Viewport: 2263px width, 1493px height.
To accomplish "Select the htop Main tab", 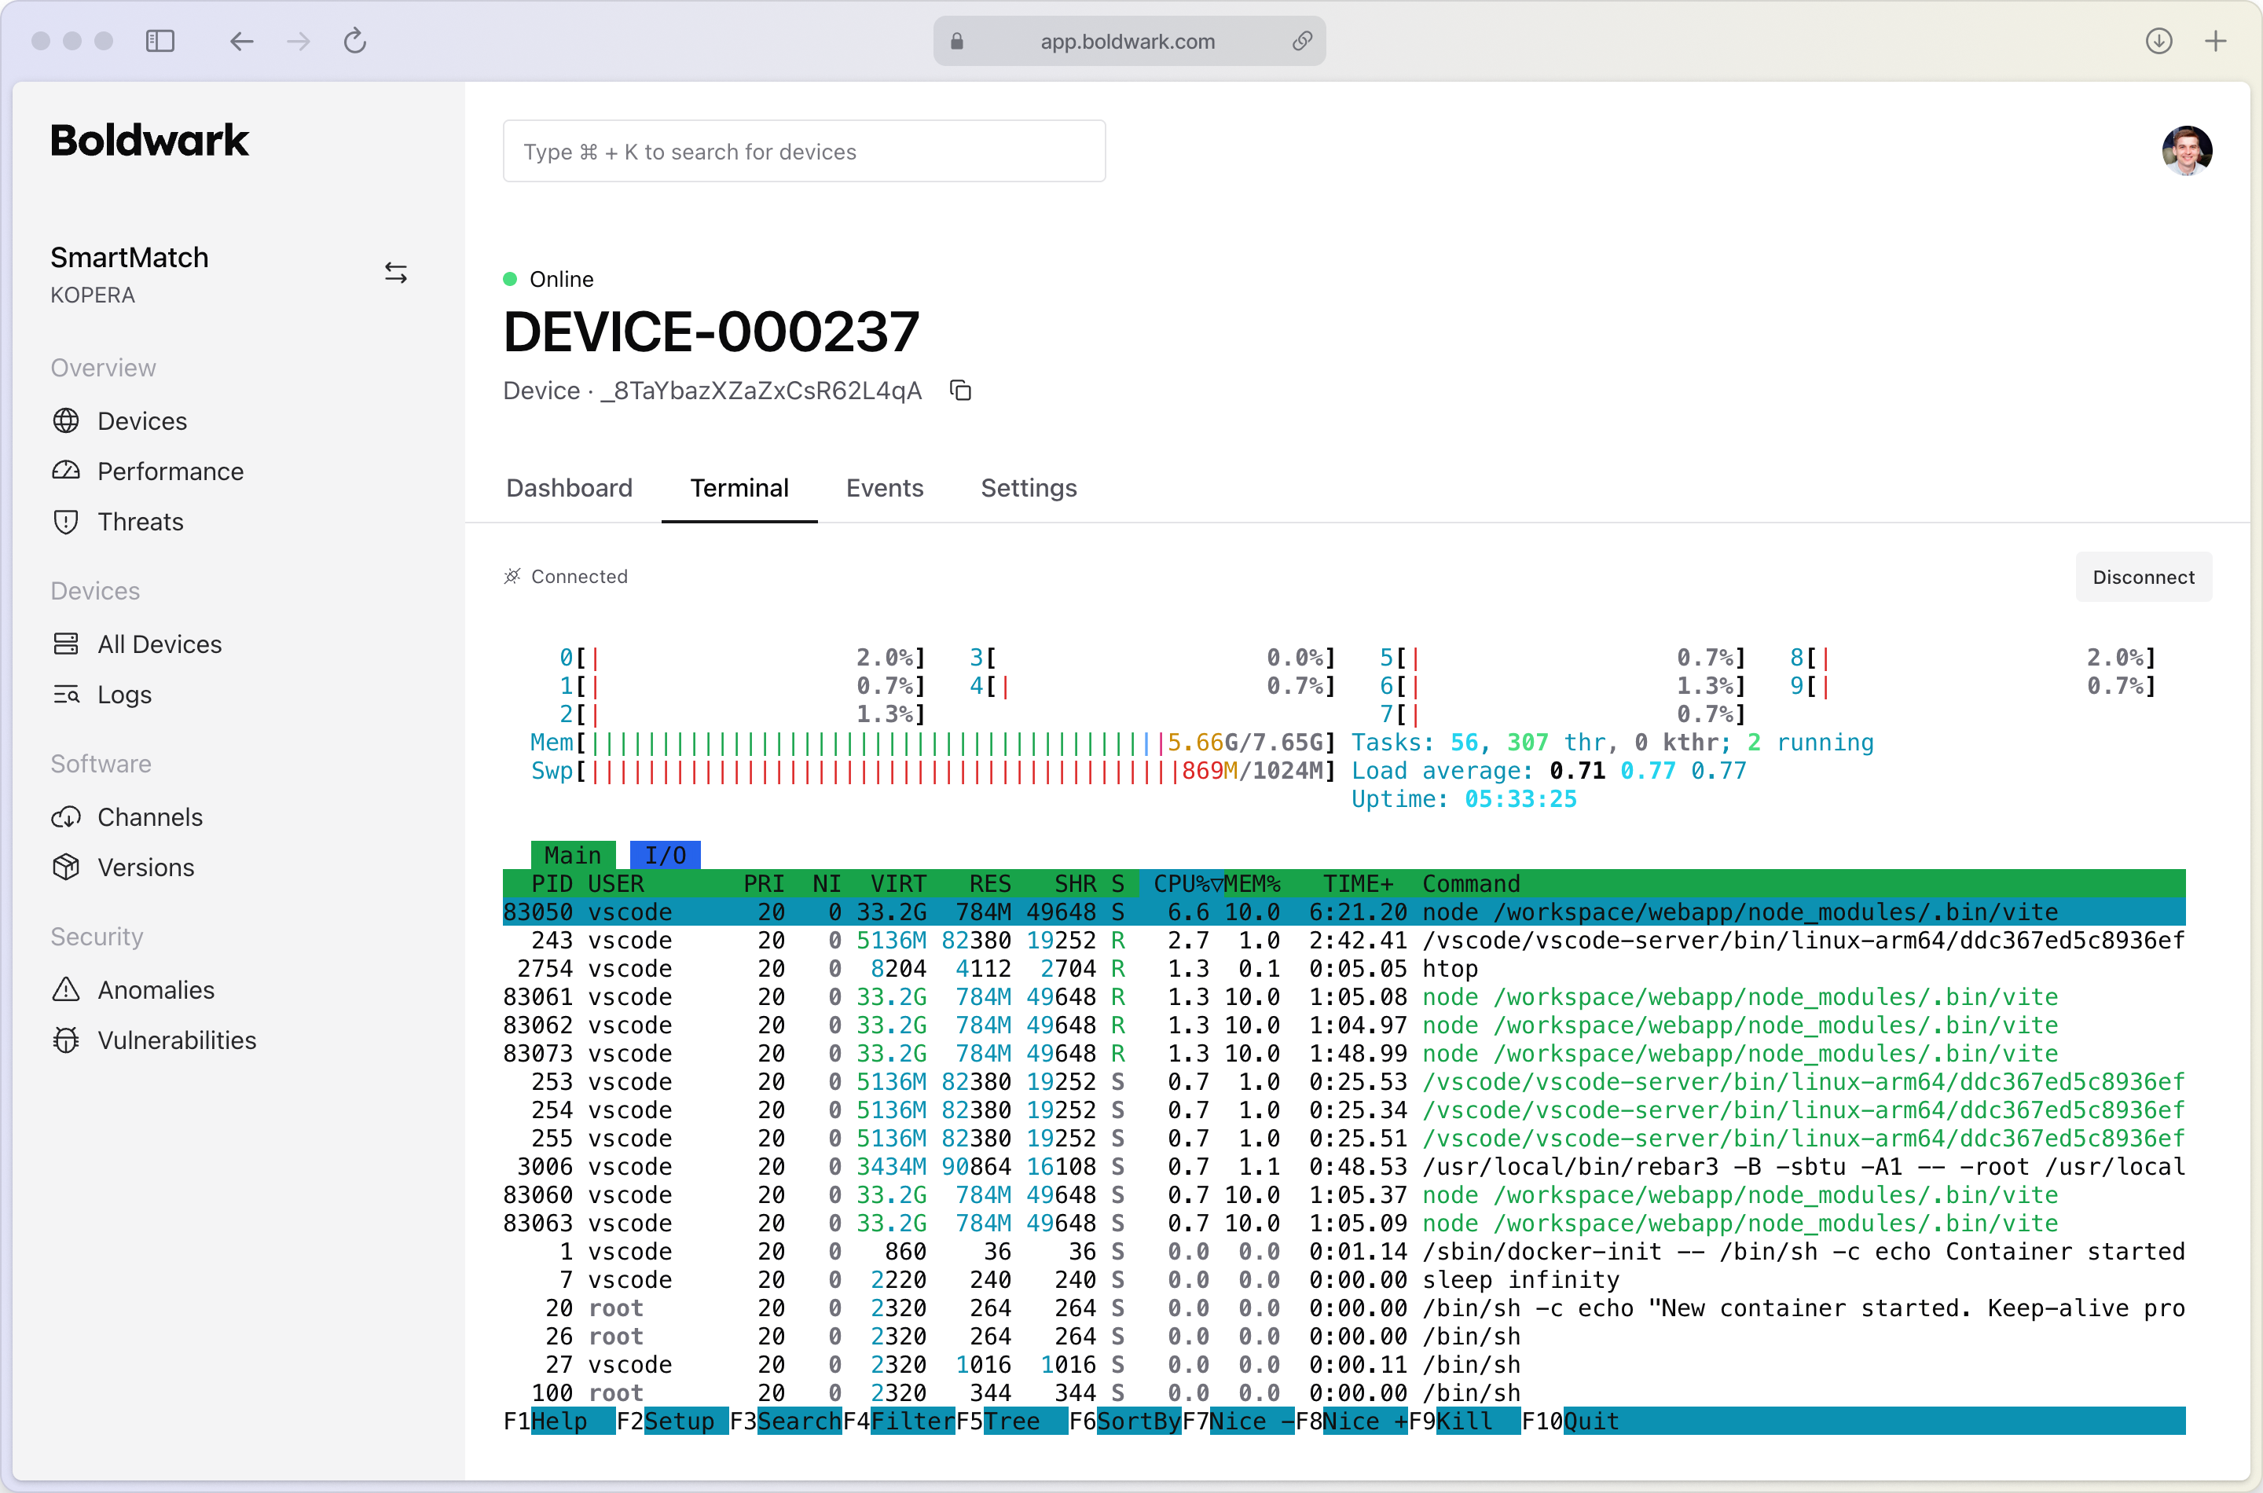I will click(x=573, y=855).
